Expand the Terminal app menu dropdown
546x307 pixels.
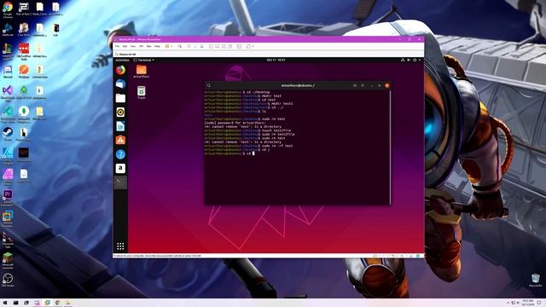pos(144,60)
